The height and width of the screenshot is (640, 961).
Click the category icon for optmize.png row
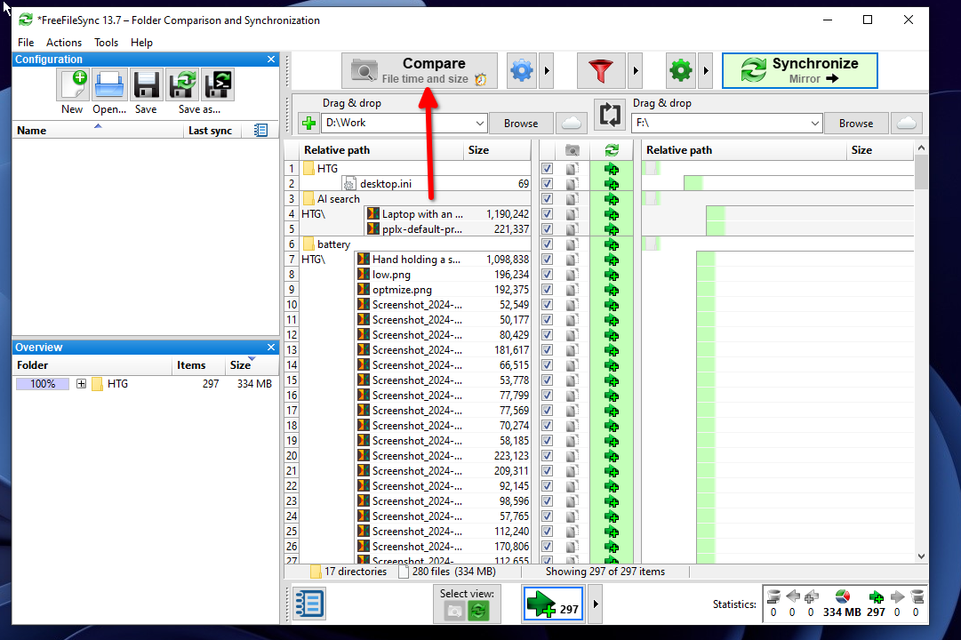point(573,290)
